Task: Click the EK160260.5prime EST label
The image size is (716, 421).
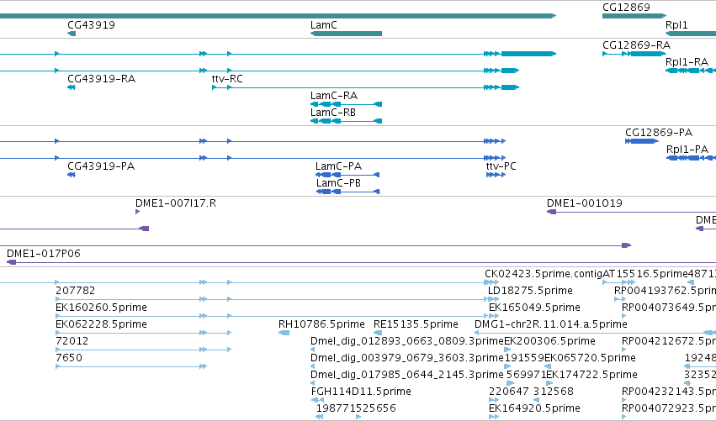Action: point(101,308)
